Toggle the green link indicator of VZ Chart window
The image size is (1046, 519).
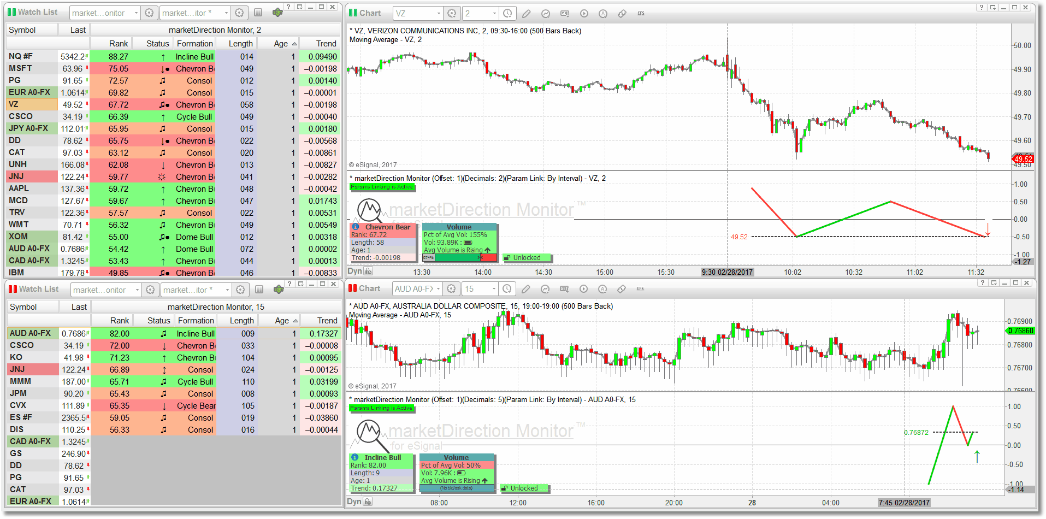coord(353,13)
